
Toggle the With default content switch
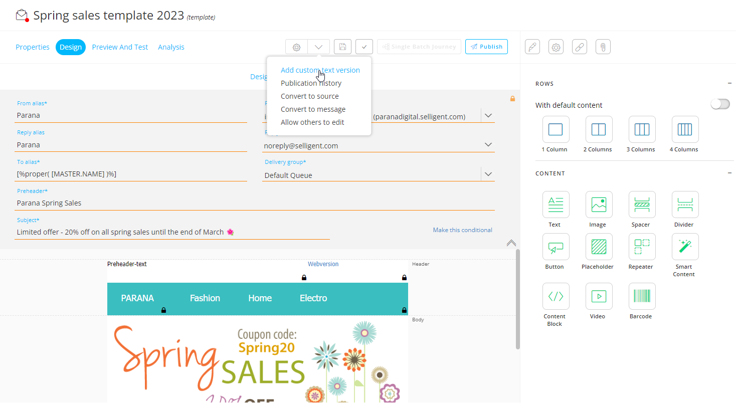(x=720, y=104)
